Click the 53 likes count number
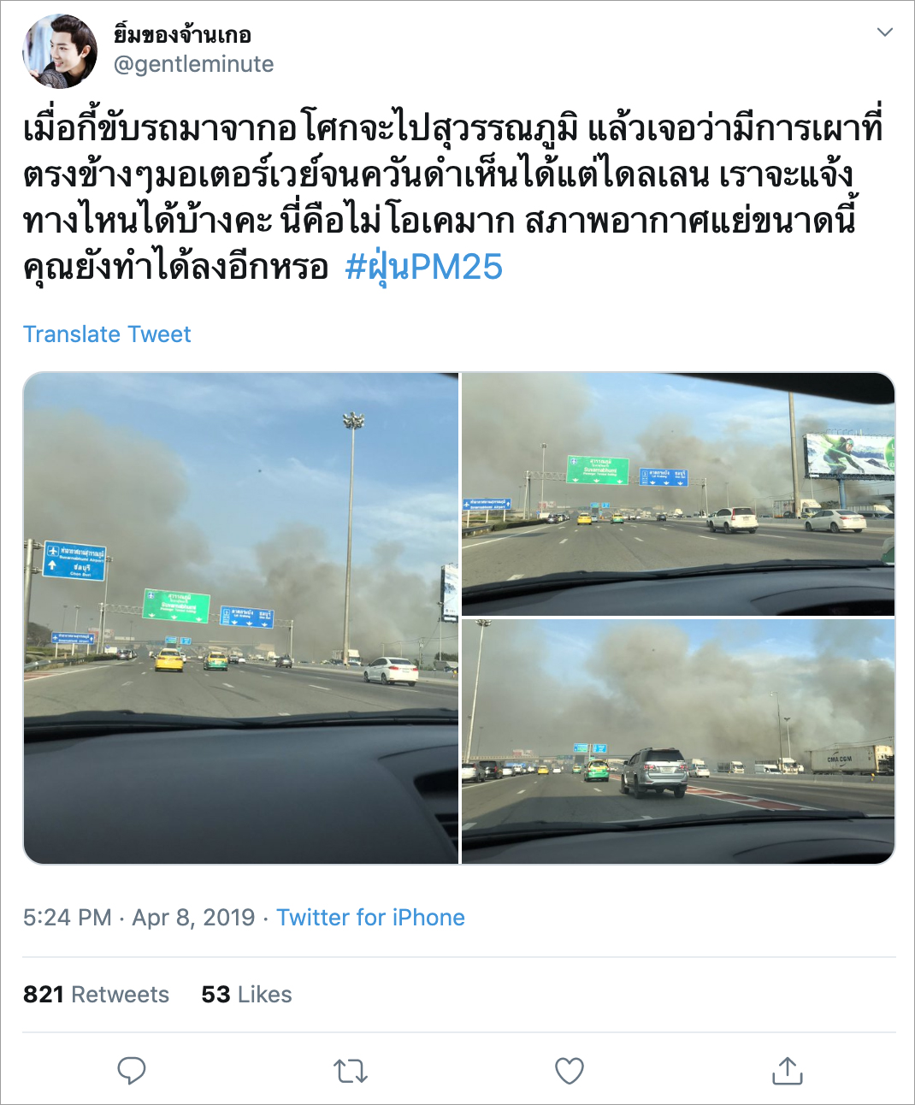Image resolution: width=915 pixels, height=1105 pixels. pos(215,995)
